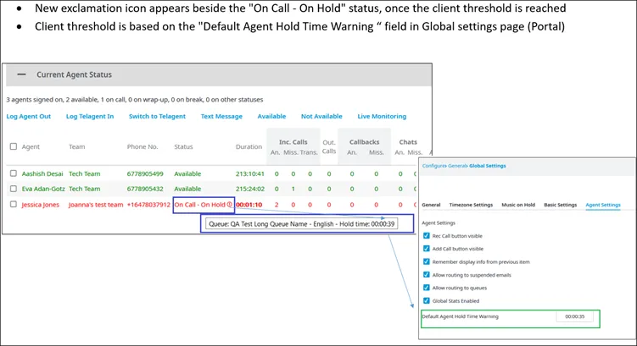
Task: Click Available status of Eva Adan-Gotz
Action: tap(187, 189)
